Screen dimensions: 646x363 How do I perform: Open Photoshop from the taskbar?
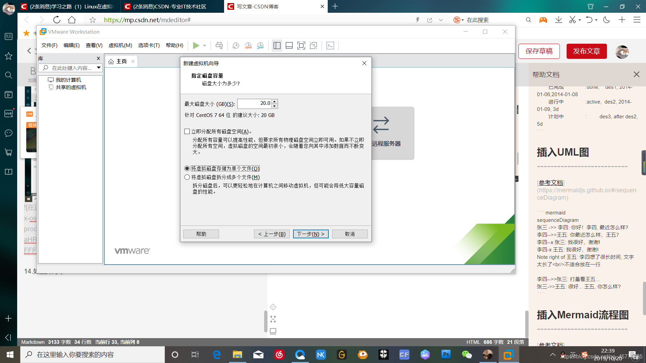pos(446,354)
